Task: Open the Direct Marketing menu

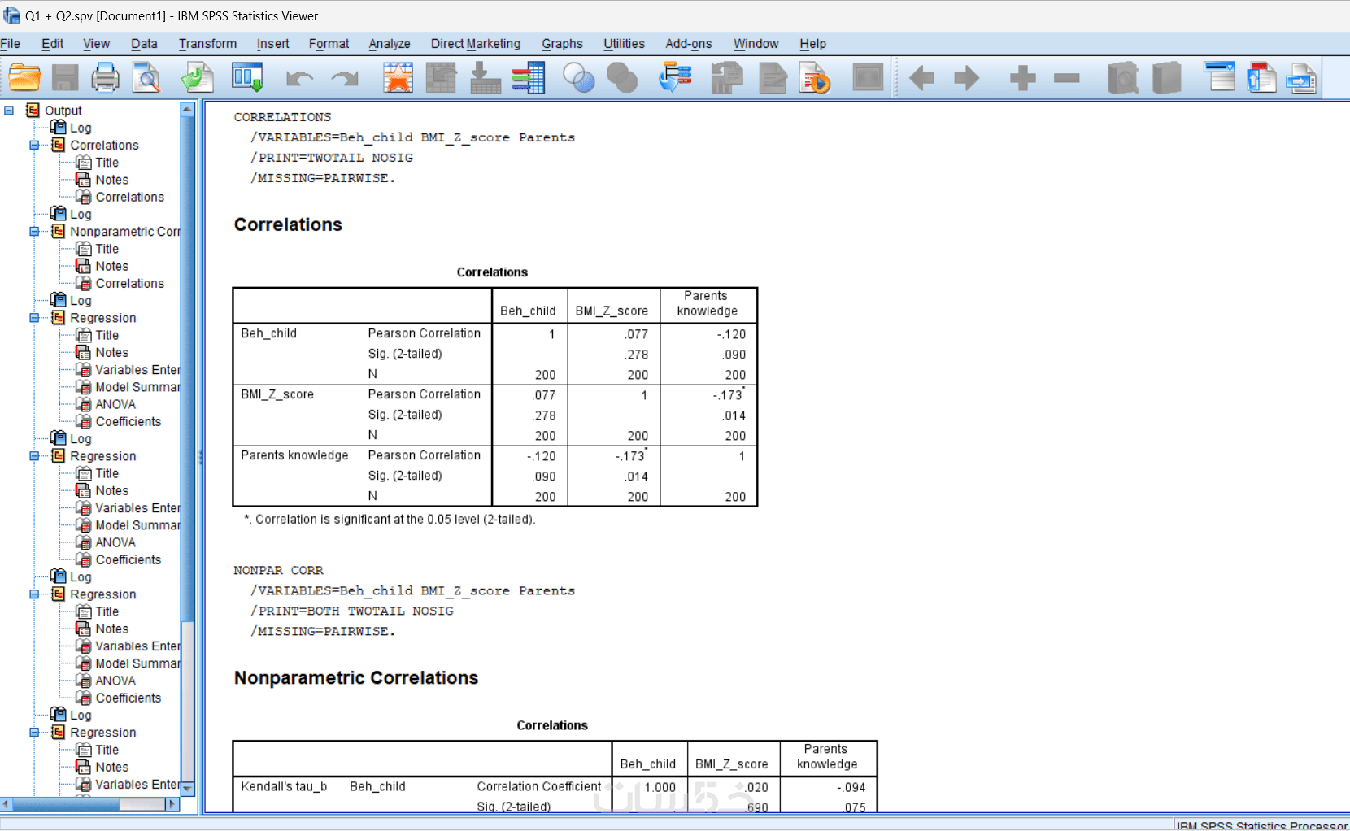Action: tap(476, 44)
